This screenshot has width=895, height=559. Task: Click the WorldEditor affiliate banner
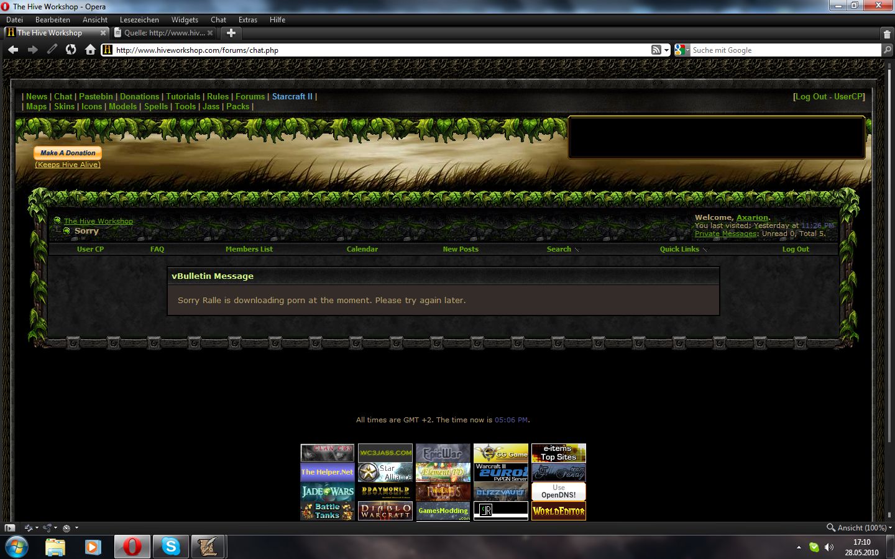click(559, 511)
